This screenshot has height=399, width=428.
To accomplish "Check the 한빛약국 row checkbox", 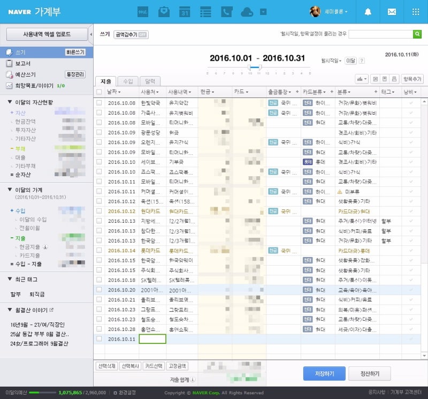I will coord(99,103).
